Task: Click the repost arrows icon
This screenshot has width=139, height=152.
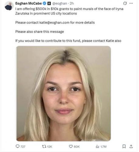Action: coord(44,147)
